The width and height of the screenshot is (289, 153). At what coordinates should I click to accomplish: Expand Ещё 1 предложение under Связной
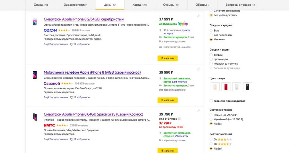pyautogui.click(x=56, y=98)
